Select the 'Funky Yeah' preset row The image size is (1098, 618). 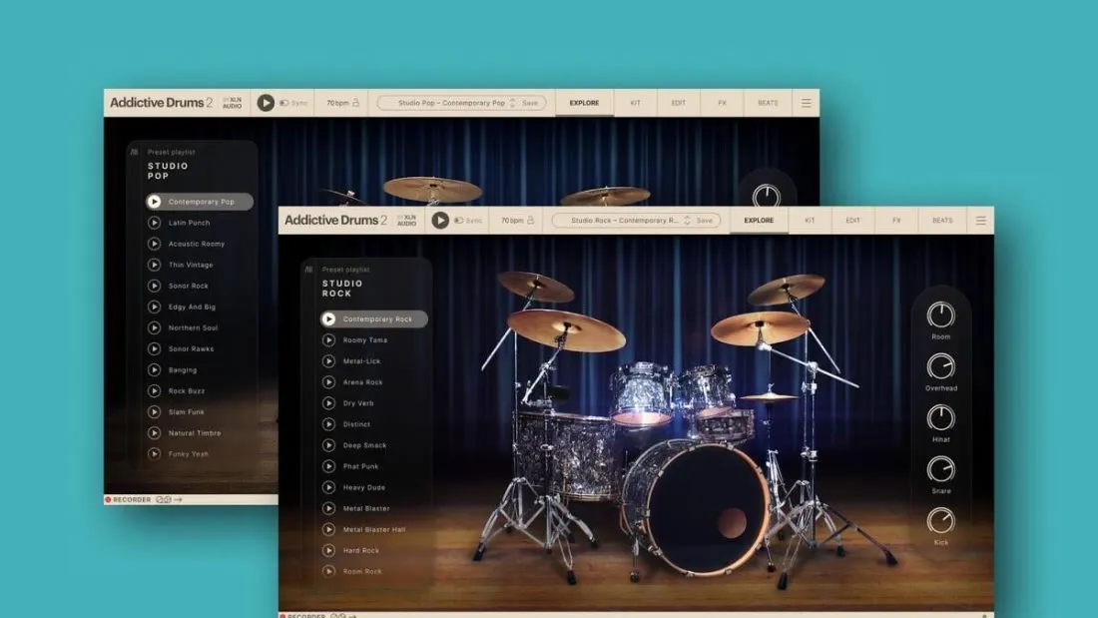click(200, 454)
